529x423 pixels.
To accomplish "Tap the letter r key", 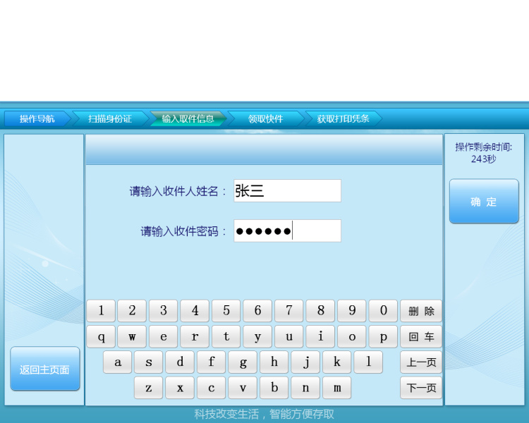I will click(x=195, y=337).
